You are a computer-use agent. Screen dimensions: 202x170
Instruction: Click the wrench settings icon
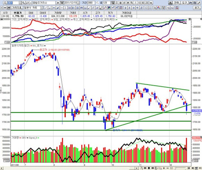[199, 3]
